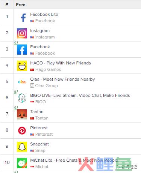
Task: Open Olaa - Meet New Friends Nearby title
Action: pos(62,79)
